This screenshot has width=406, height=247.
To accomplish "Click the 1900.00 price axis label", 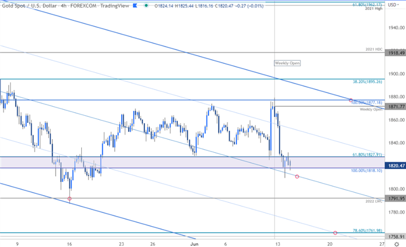I will [x=396, y=74].
